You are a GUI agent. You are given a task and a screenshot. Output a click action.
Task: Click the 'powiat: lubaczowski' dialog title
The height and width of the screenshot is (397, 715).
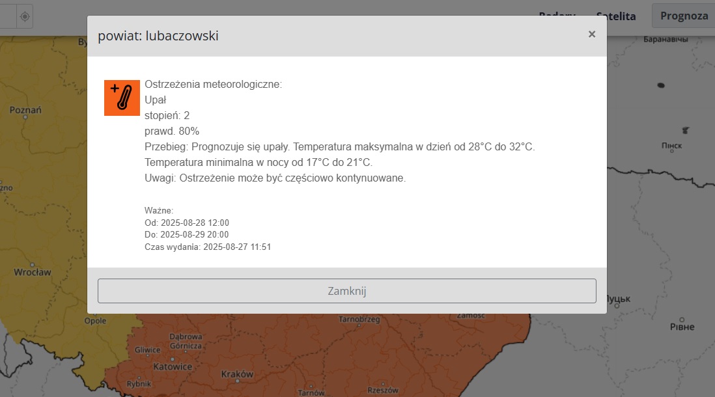point(158,36)
